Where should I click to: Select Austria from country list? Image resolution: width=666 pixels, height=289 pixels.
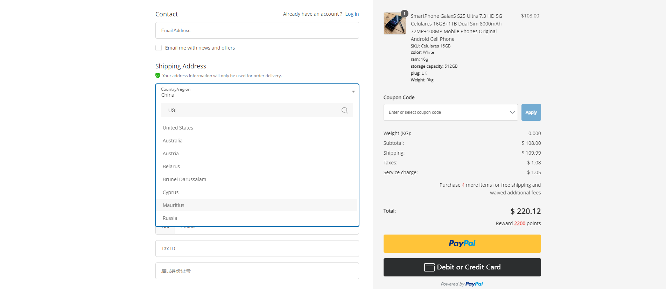(x=257, y=154)
